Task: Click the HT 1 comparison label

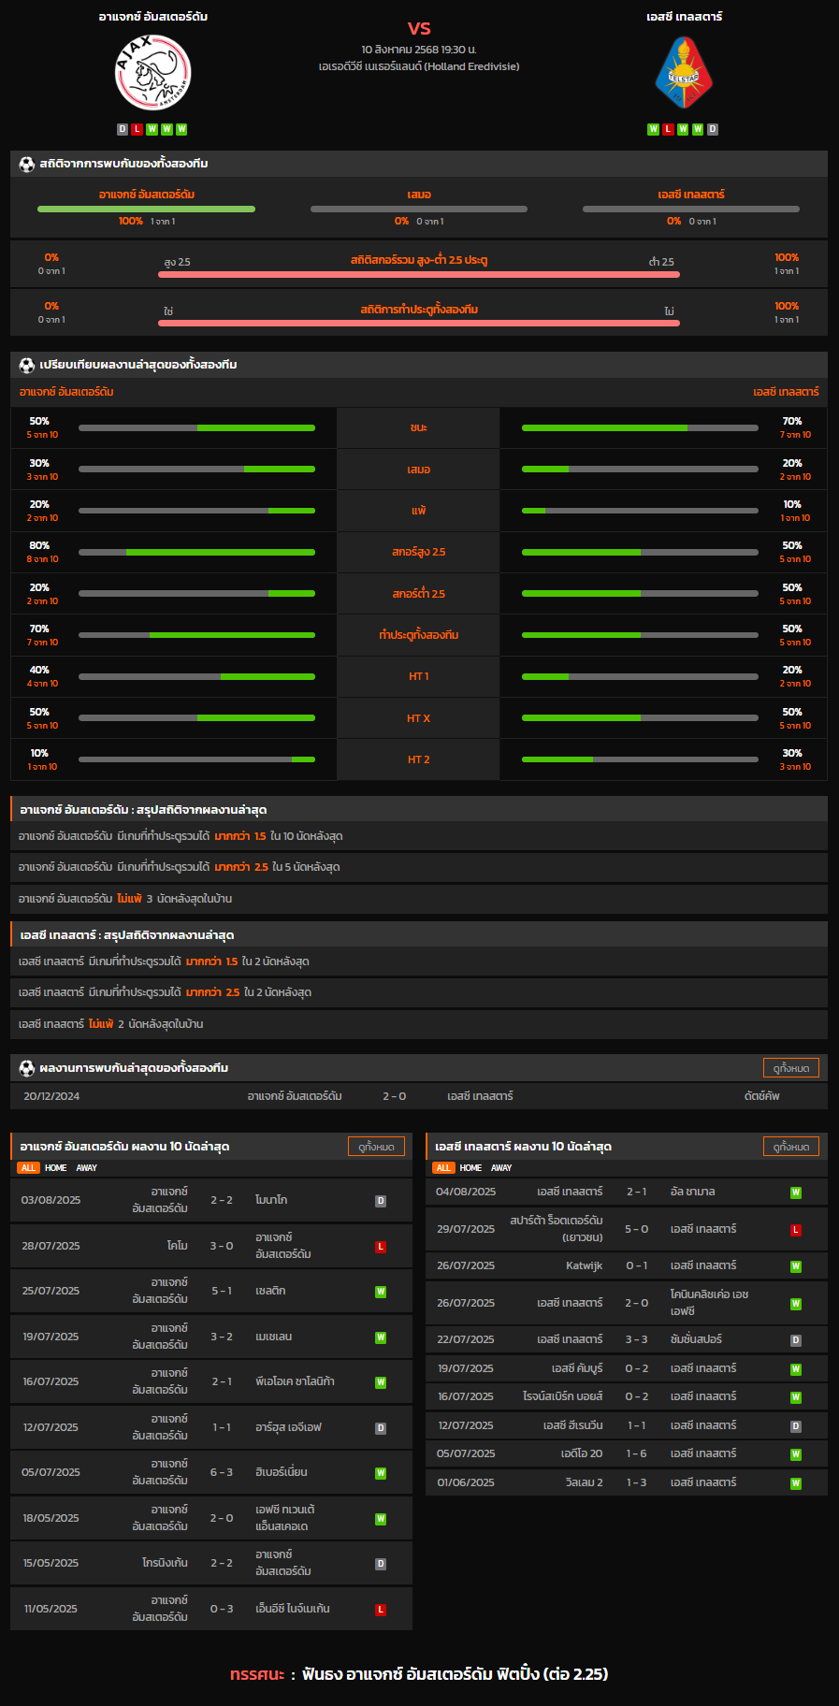Action: click(418, 676)
